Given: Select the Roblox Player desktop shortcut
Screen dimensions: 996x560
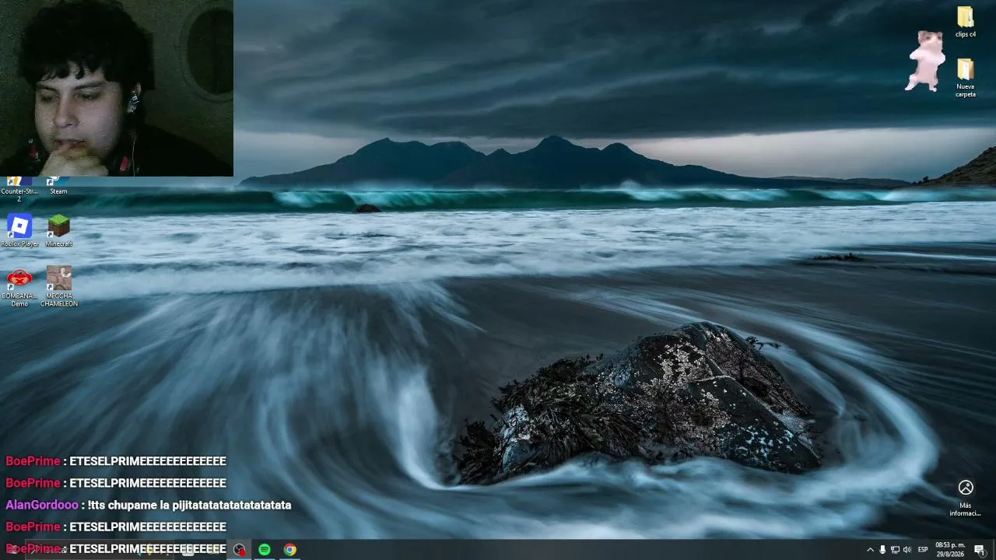Looking at the screenshot, I should [19, 230].
